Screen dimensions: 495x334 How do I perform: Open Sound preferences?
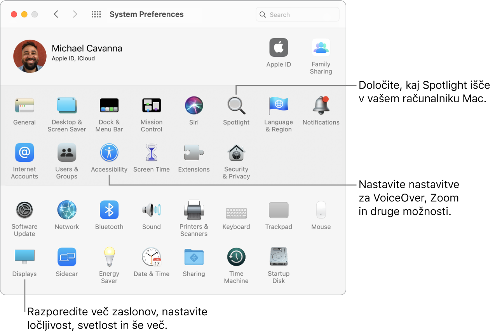(x=152, y=210)
